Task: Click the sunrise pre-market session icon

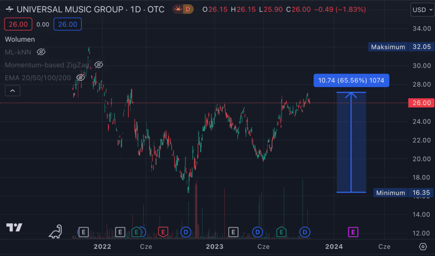Action: click(x=177, y=9)
